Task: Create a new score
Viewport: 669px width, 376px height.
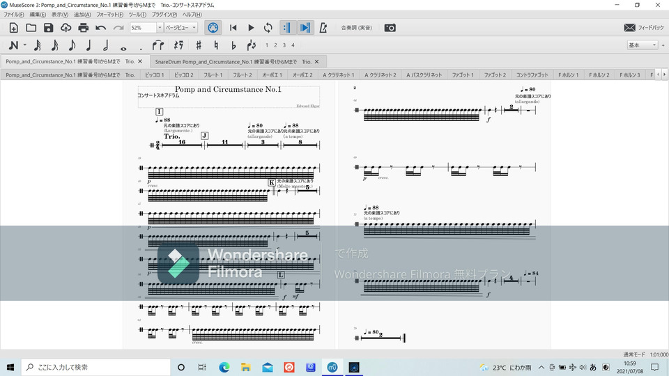Action: (14, 28)
